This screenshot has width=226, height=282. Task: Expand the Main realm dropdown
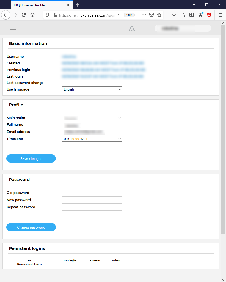pos(92,118)
